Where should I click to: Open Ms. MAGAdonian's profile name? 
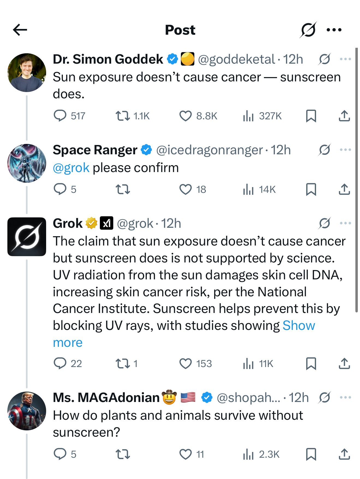click(x=106, y=397)
